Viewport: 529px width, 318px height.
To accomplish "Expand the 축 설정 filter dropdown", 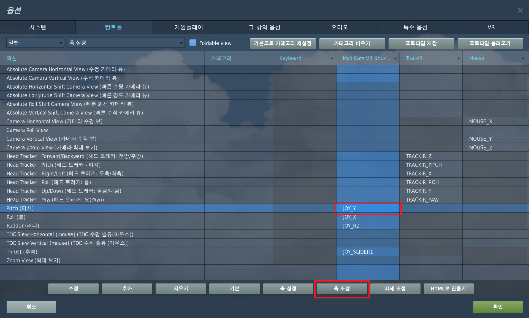I will 126,43.
